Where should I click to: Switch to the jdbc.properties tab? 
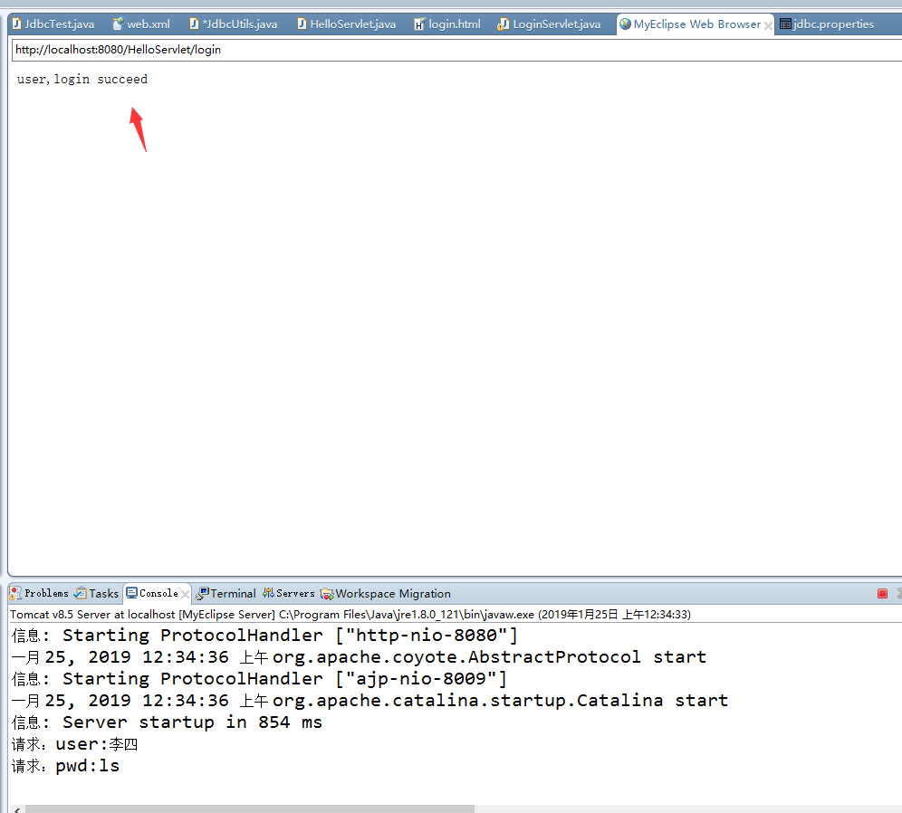click(831, 24)
